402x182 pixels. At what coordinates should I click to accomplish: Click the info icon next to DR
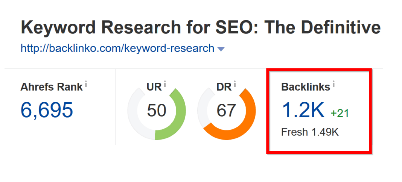click(235, 84)
